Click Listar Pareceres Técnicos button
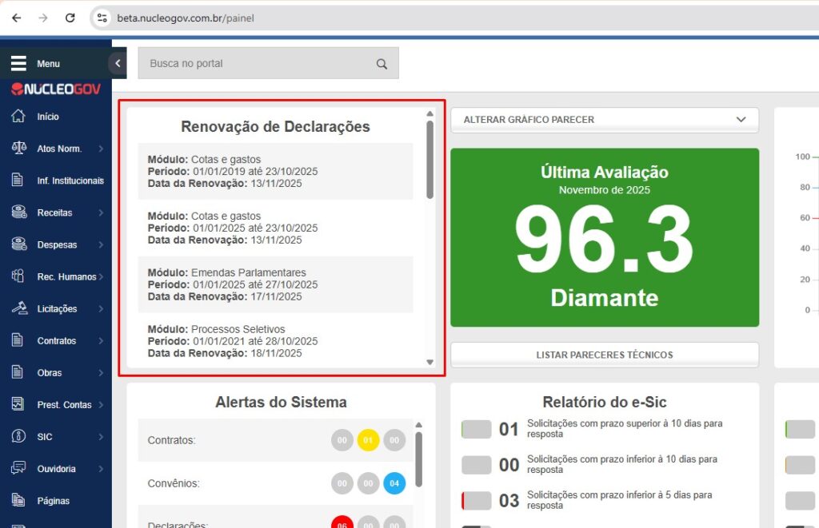The image size is (819, 528). click(604, 355)
